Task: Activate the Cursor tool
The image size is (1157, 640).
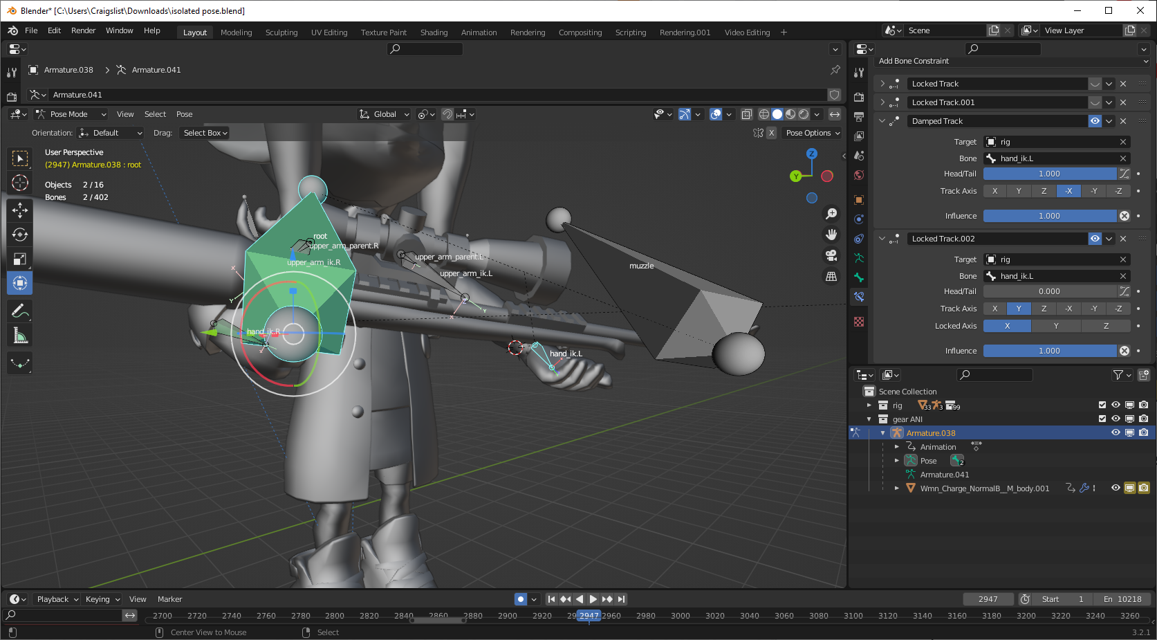Action: click(x=20, y=183)
